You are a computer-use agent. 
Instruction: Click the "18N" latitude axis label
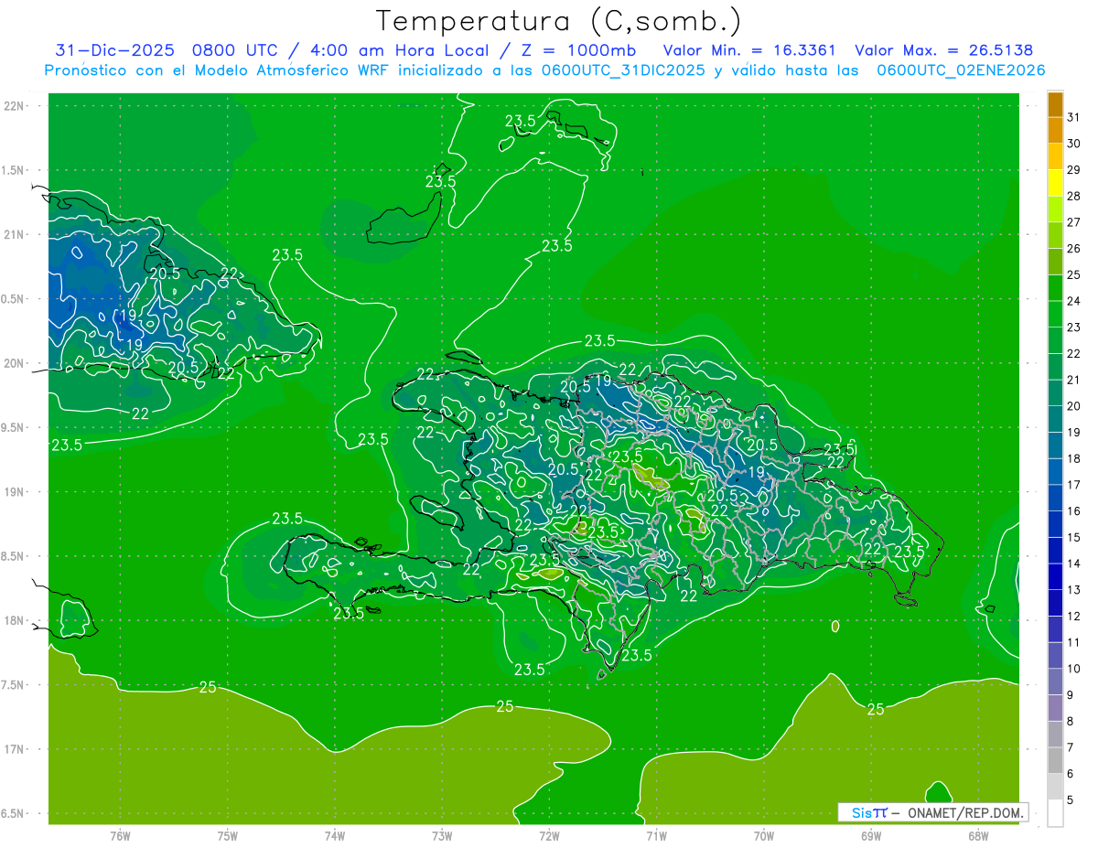(x=15, y=620)
